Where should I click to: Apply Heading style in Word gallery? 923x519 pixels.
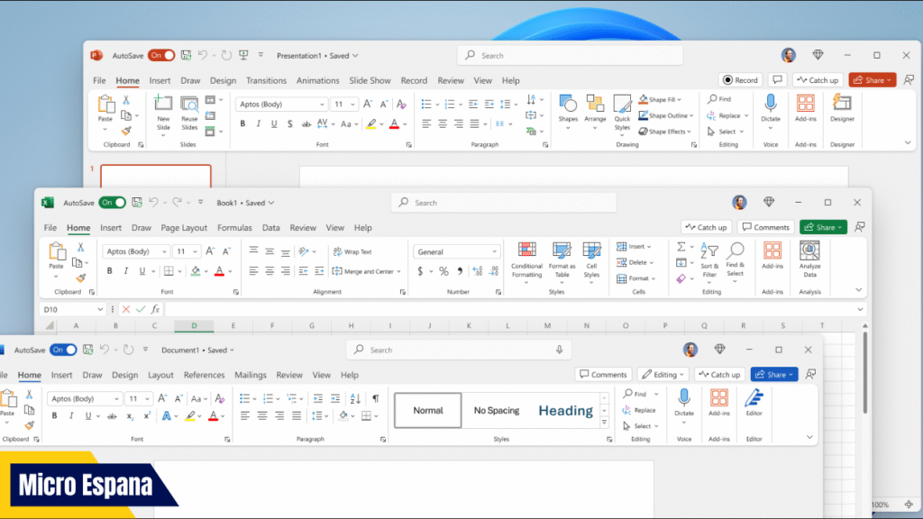pyautogui.click(x=566, y=411)
